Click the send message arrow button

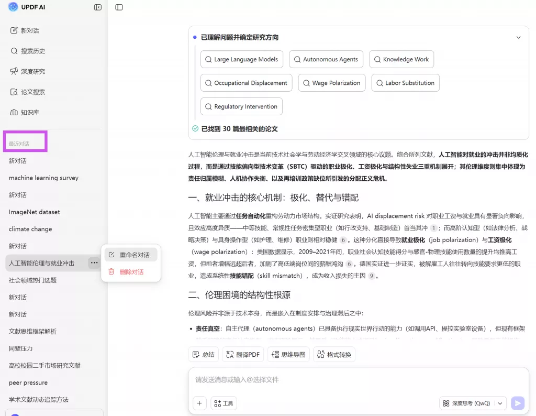(x=517, y=403)
